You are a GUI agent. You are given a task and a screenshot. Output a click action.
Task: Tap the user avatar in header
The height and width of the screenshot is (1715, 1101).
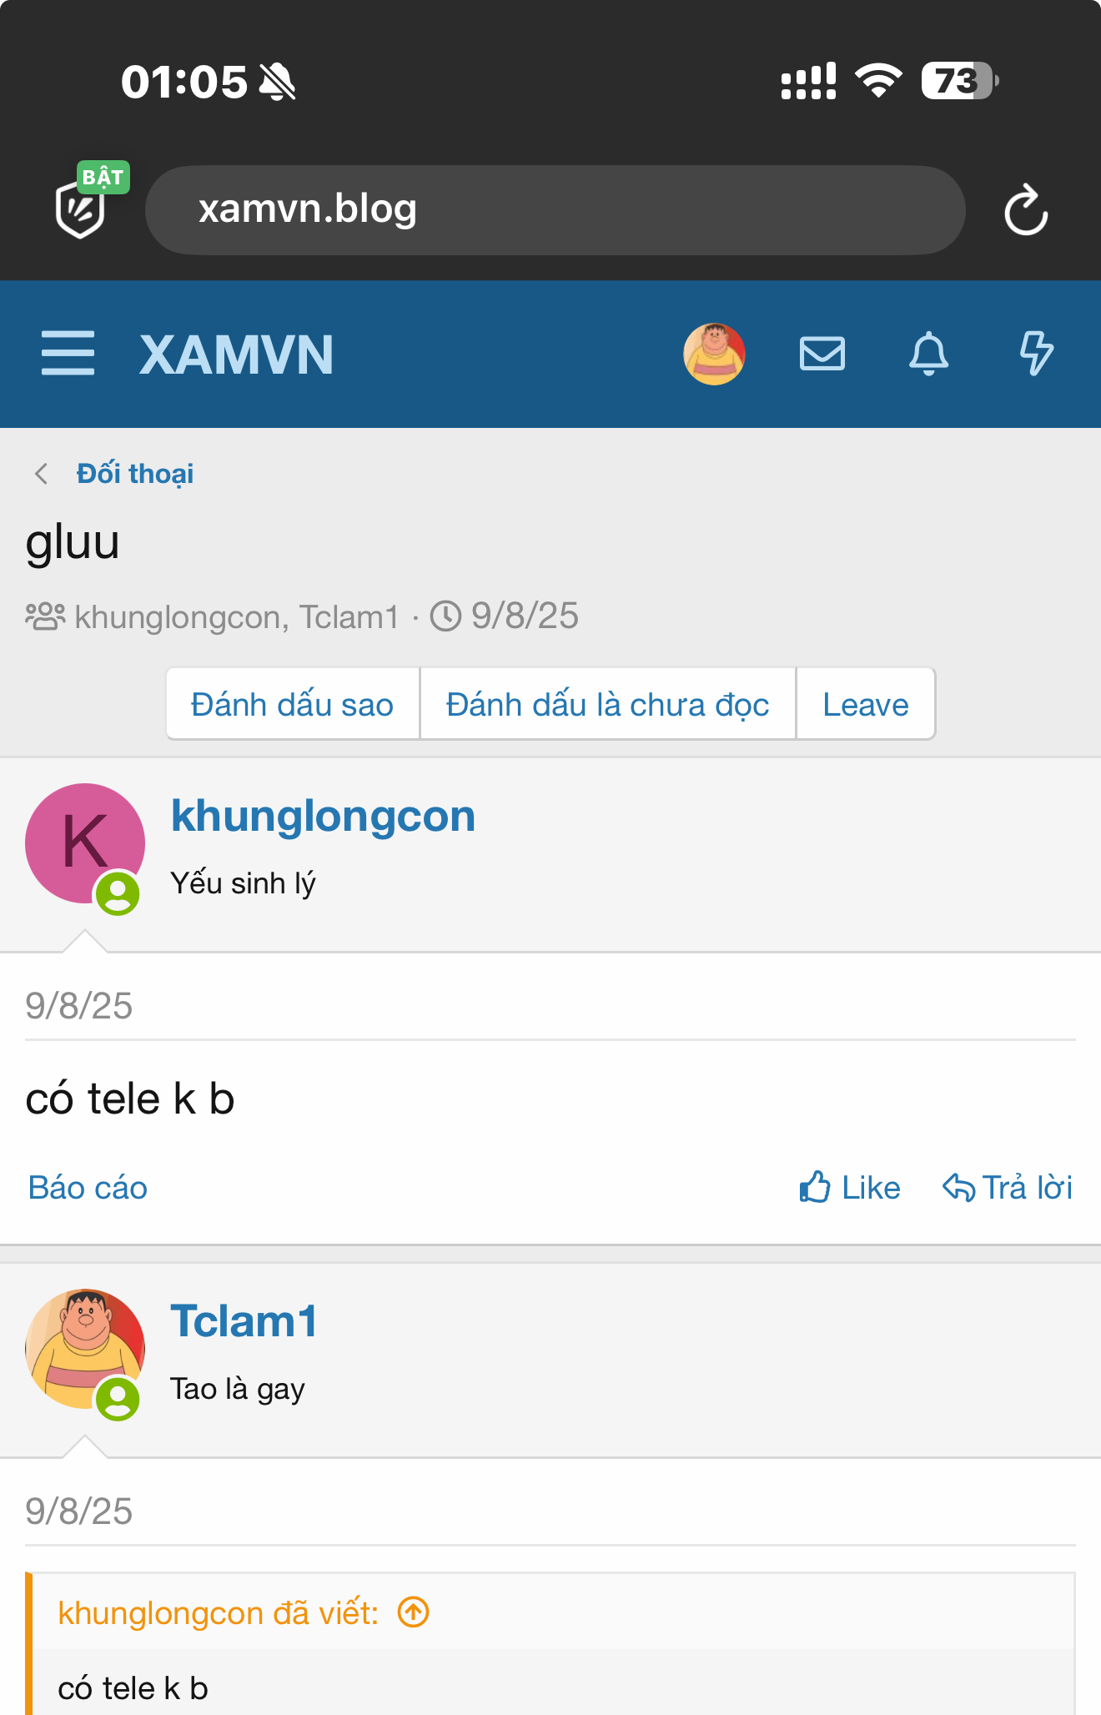coord(714,354)
